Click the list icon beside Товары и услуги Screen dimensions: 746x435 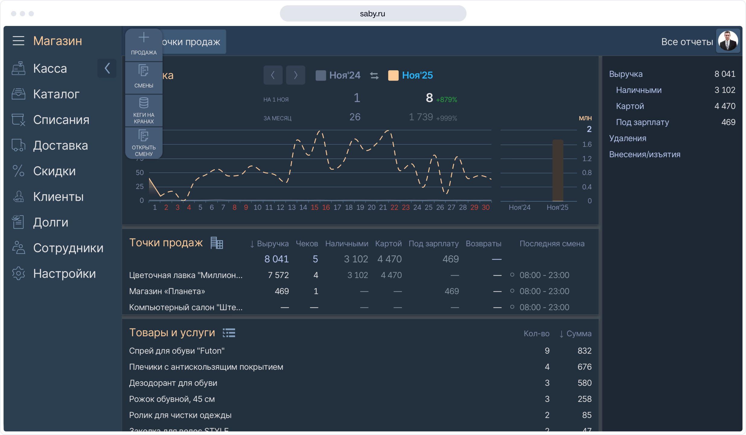tap(229, 333)
